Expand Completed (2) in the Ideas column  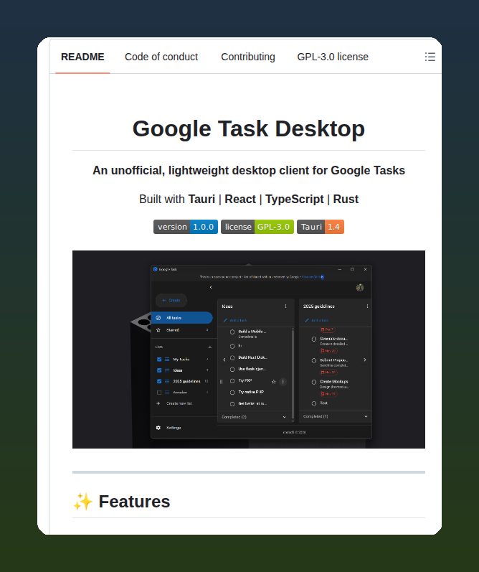click(285, 417)
